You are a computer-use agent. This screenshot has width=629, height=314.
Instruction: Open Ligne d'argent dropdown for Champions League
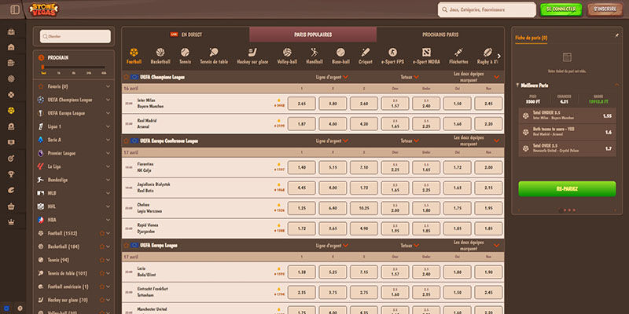click(332, 77)
